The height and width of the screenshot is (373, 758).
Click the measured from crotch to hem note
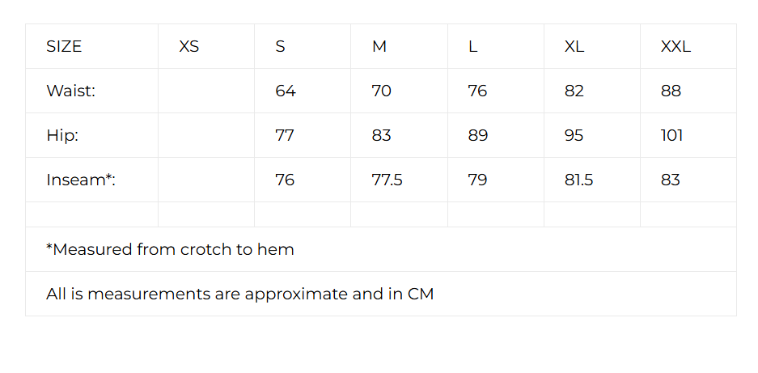170,250
